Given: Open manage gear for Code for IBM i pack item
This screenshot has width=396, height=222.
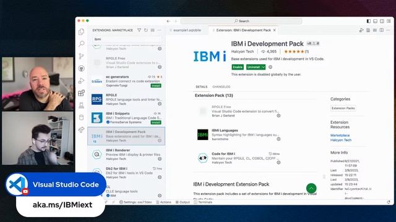Looking at the screenshot, I should [x=278, y=162].
